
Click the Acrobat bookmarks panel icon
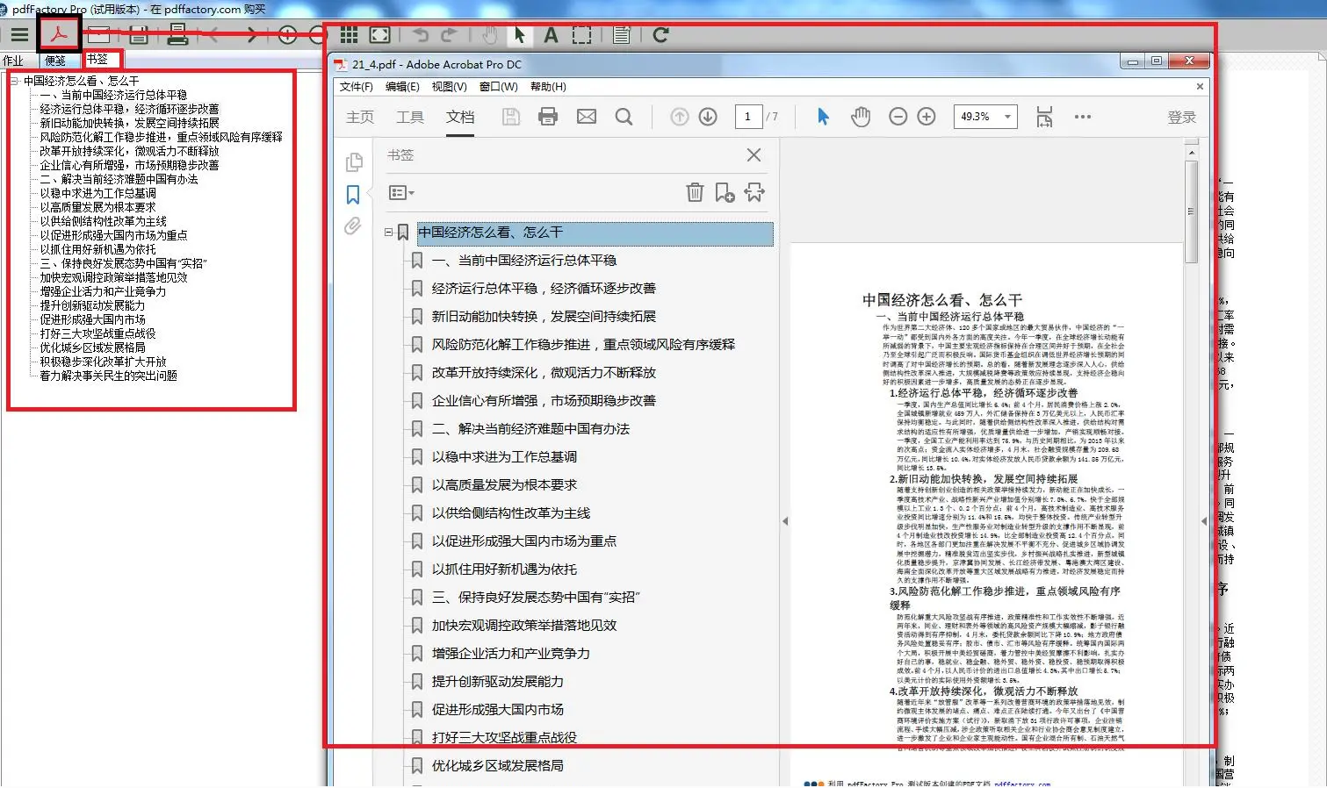pyautogui.click(x=353, y=194)
